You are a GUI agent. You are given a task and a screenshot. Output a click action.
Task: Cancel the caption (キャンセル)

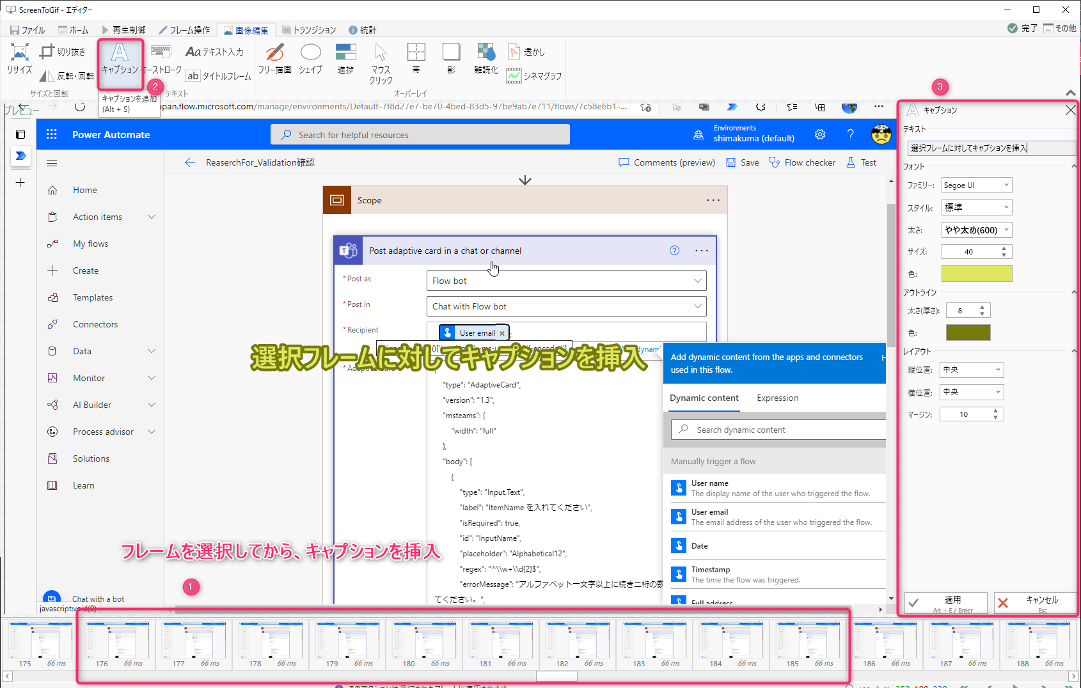(1035, 603)
